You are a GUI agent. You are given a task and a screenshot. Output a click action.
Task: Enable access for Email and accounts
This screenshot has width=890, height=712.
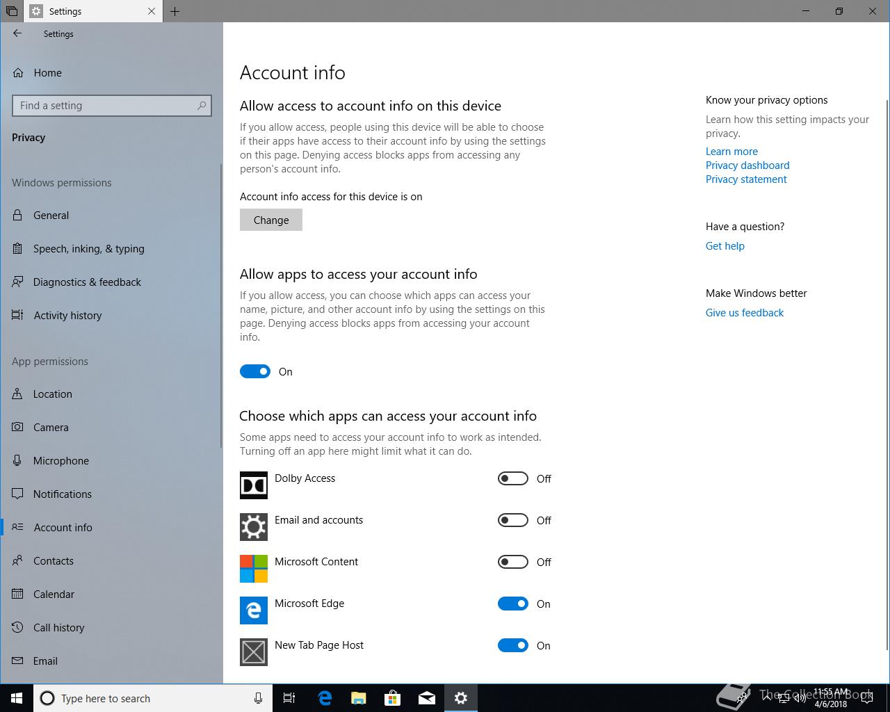point(513,520)
